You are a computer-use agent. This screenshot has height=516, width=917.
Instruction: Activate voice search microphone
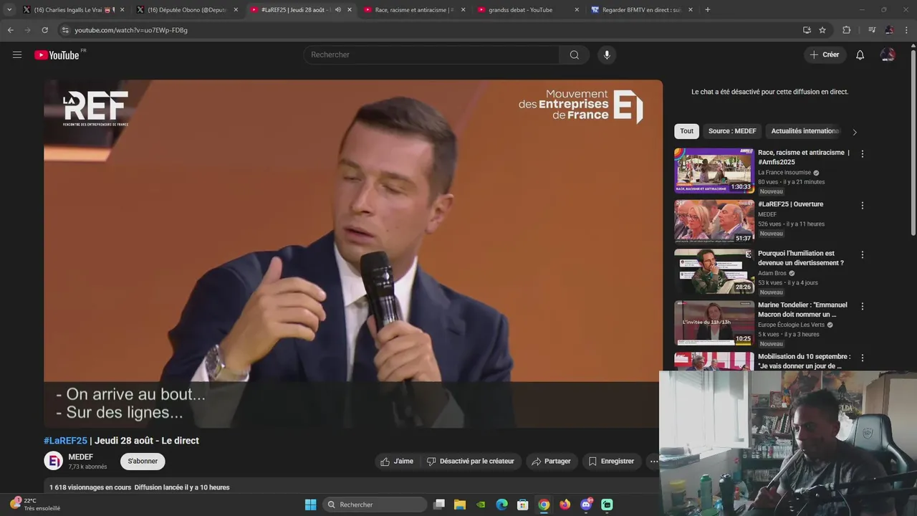tap(607, 55)
